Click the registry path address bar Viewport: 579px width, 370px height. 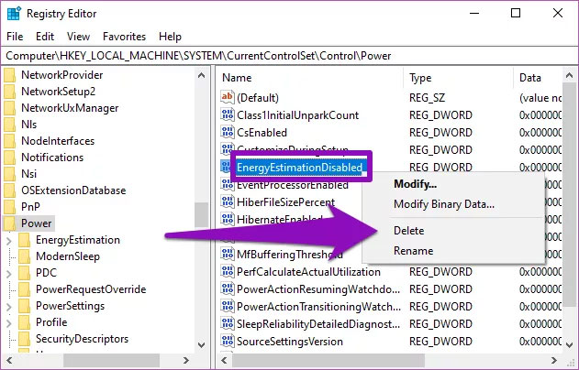coord(290,56)
